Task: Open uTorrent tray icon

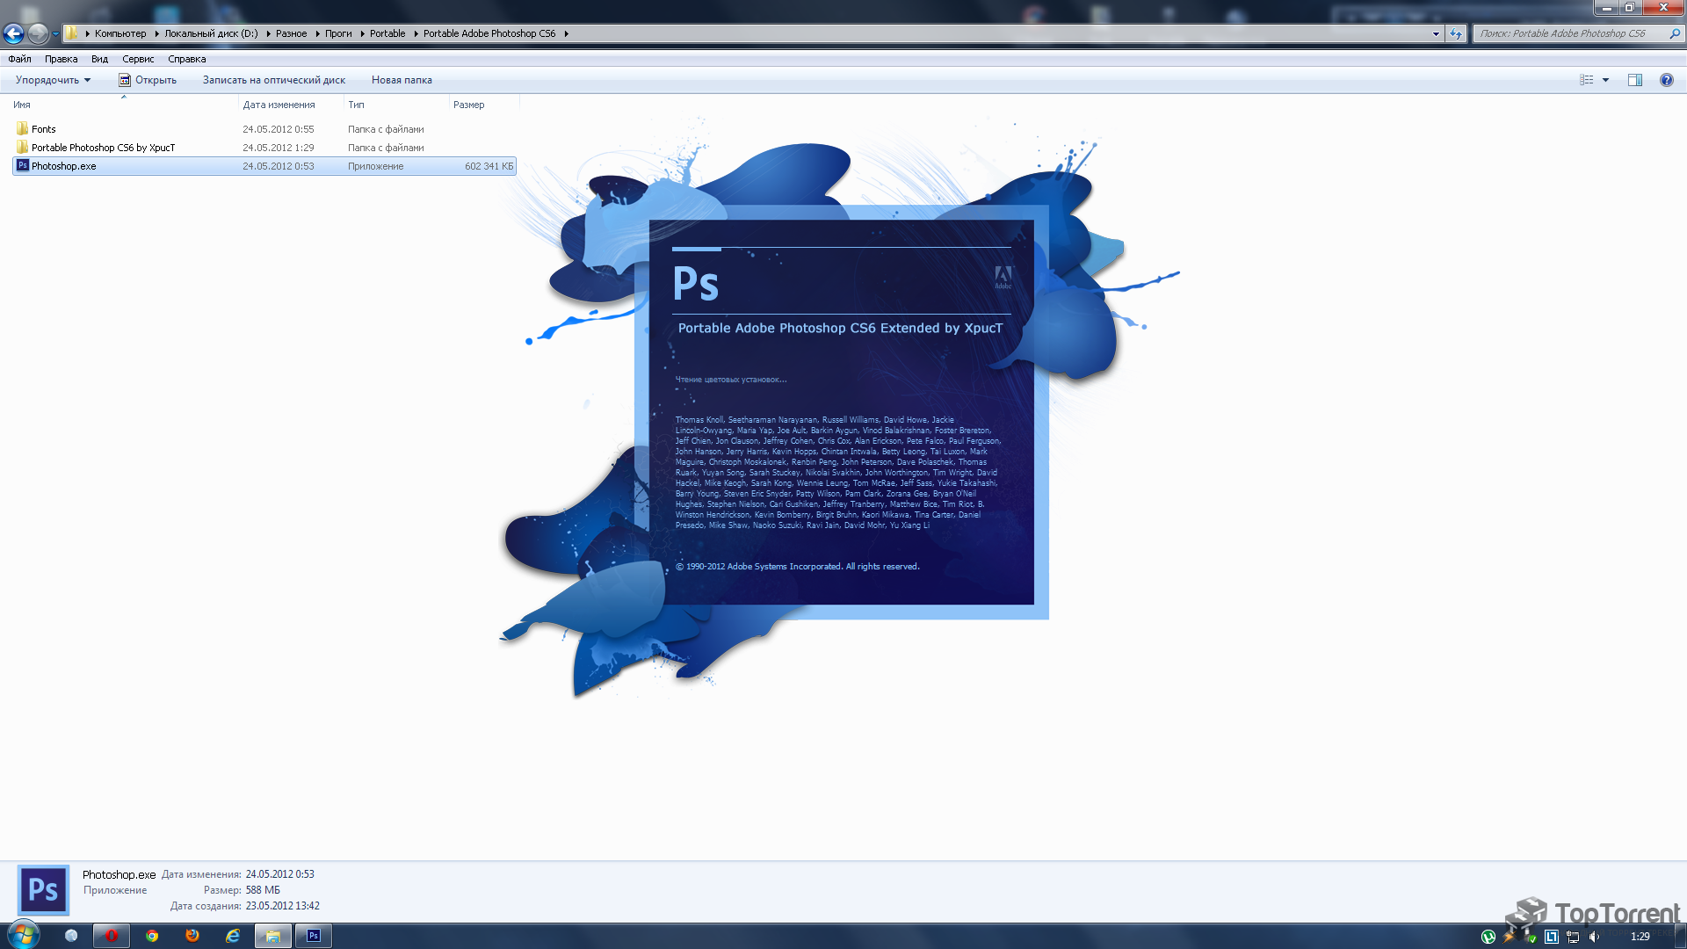Action: (1488, 937)
